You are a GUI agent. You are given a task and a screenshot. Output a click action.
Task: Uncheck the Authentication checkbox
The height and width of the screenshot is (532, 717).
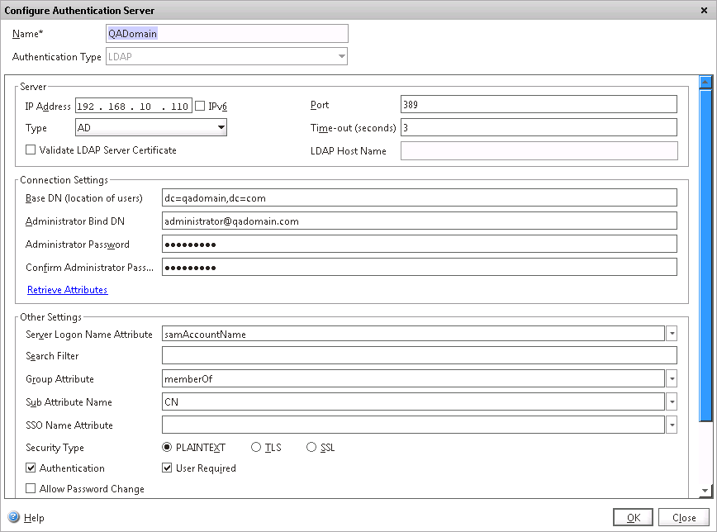click(31, 468)
